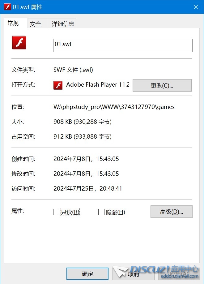The width and height of the screenshot is (204, 284).
Task: Close the 01.swf 属性 dialog
Action: [196, 7]
